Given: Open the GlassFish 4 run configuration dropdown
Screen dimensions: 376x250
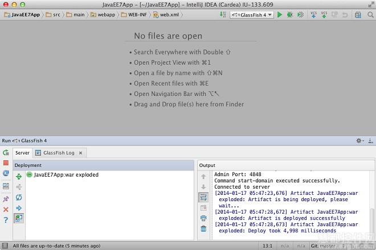Looking at the screenshot, I should pyautogui.click(x=252, y=15).
